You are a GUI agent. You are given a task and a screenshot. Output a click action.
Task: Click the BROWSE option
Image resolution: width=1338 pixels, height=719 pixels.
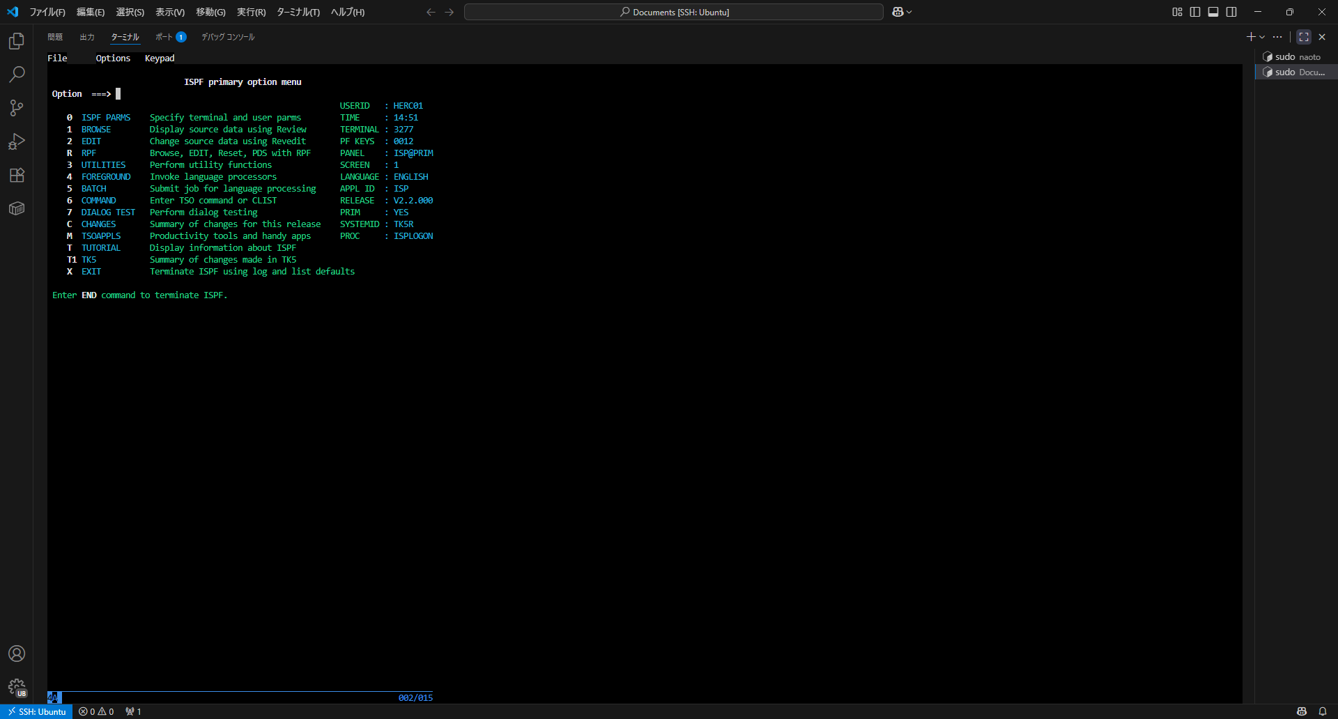pyautogui.click(x=96, y=130)
